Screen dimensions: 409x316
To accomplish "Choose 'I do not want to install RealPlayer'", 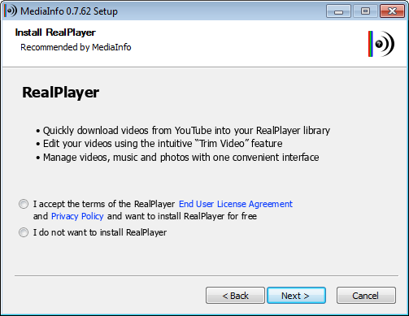I will (24, 232).
